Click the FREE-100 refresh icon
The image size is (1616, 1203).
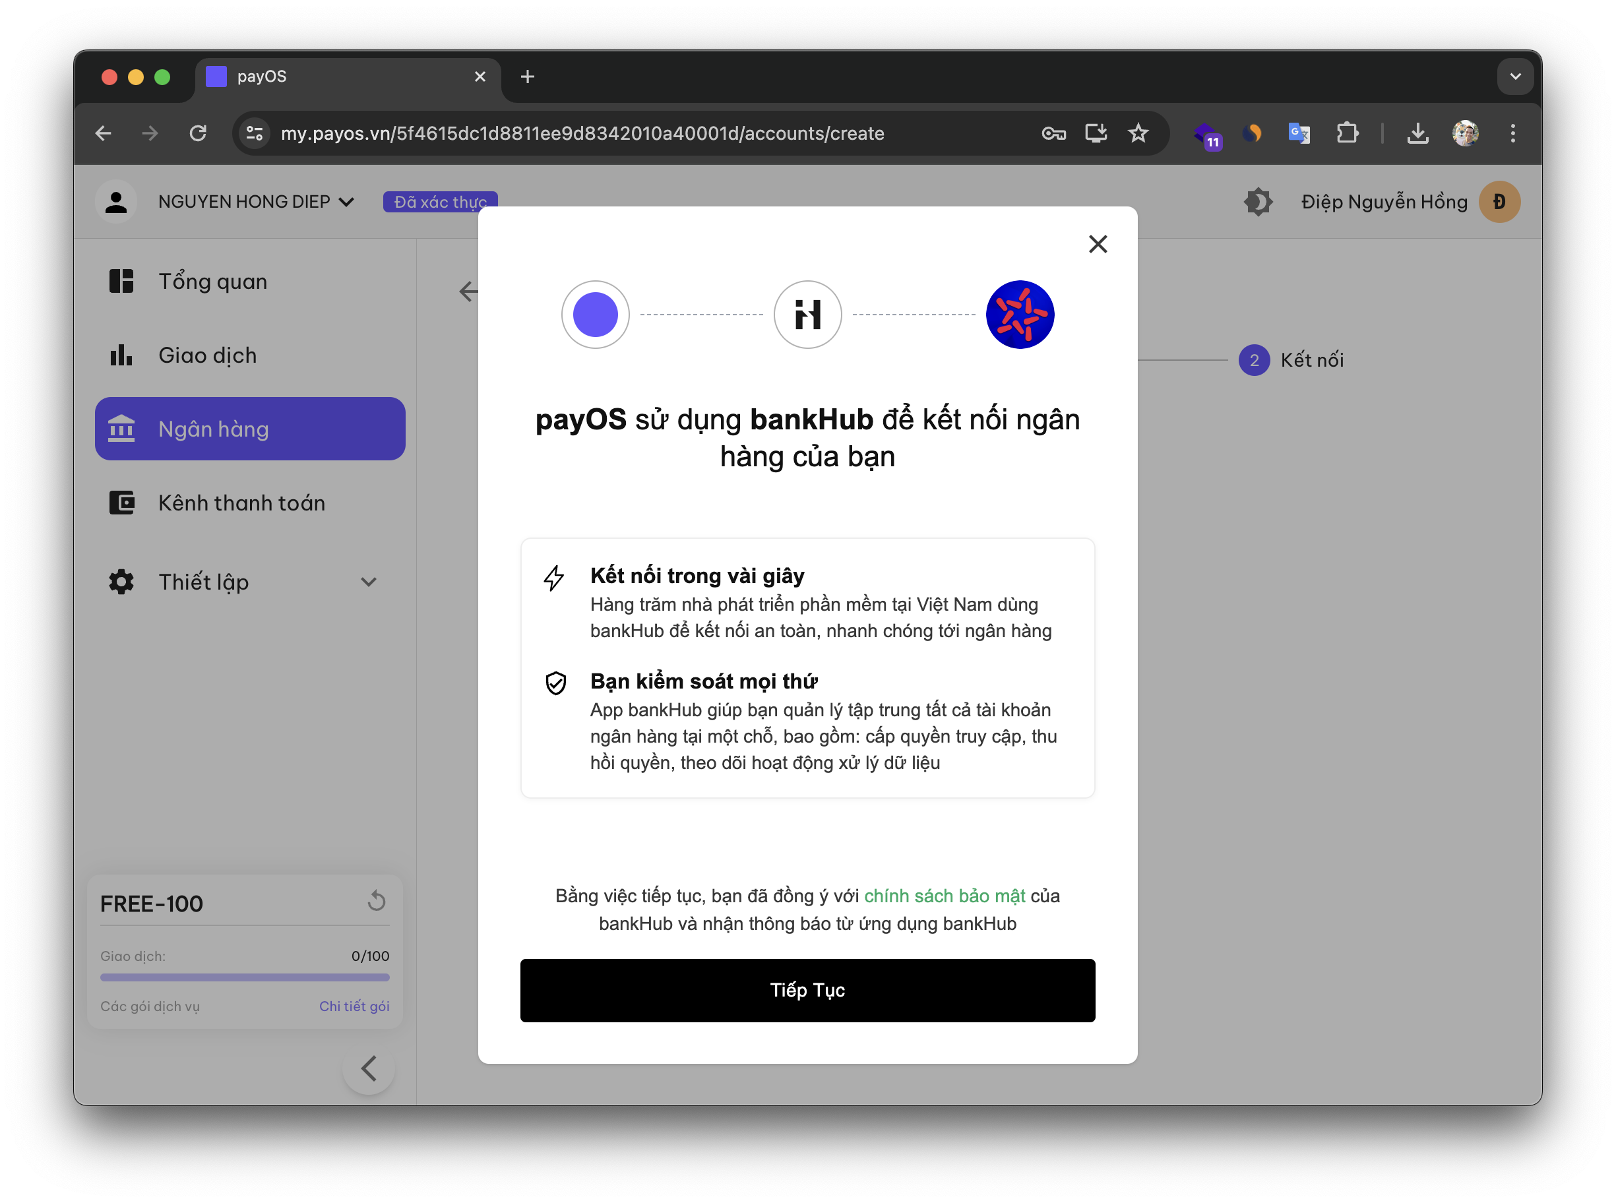pyautogui.click(x=377, y=901)
